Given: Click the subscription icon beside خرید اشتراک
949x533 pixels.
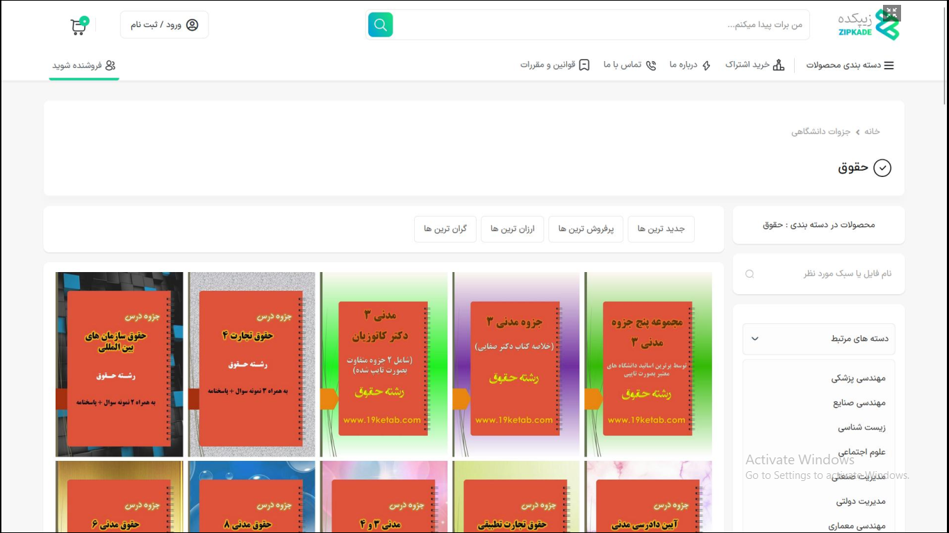Looking at the screenshot, I should (779, 65).
